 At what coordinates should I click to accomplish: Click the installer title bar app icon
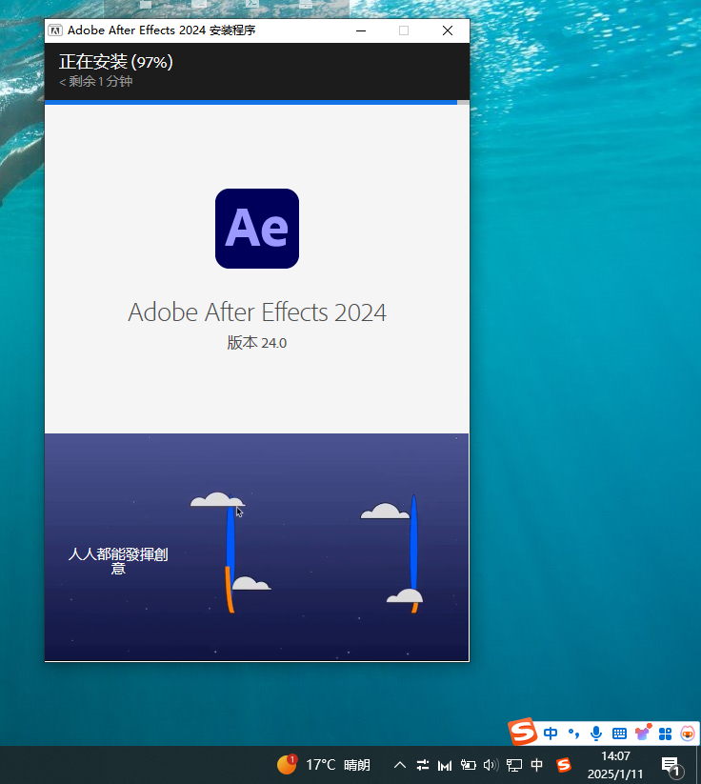pos(55,30)
